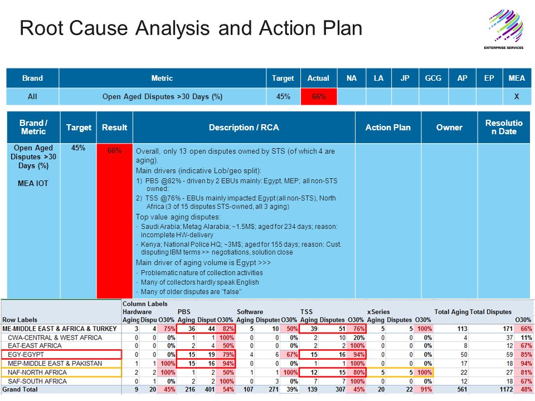Select the NAF-NORTH AFRICA row label
The image size is (535, 401).
pyautogui.click(x=37, y=373)
